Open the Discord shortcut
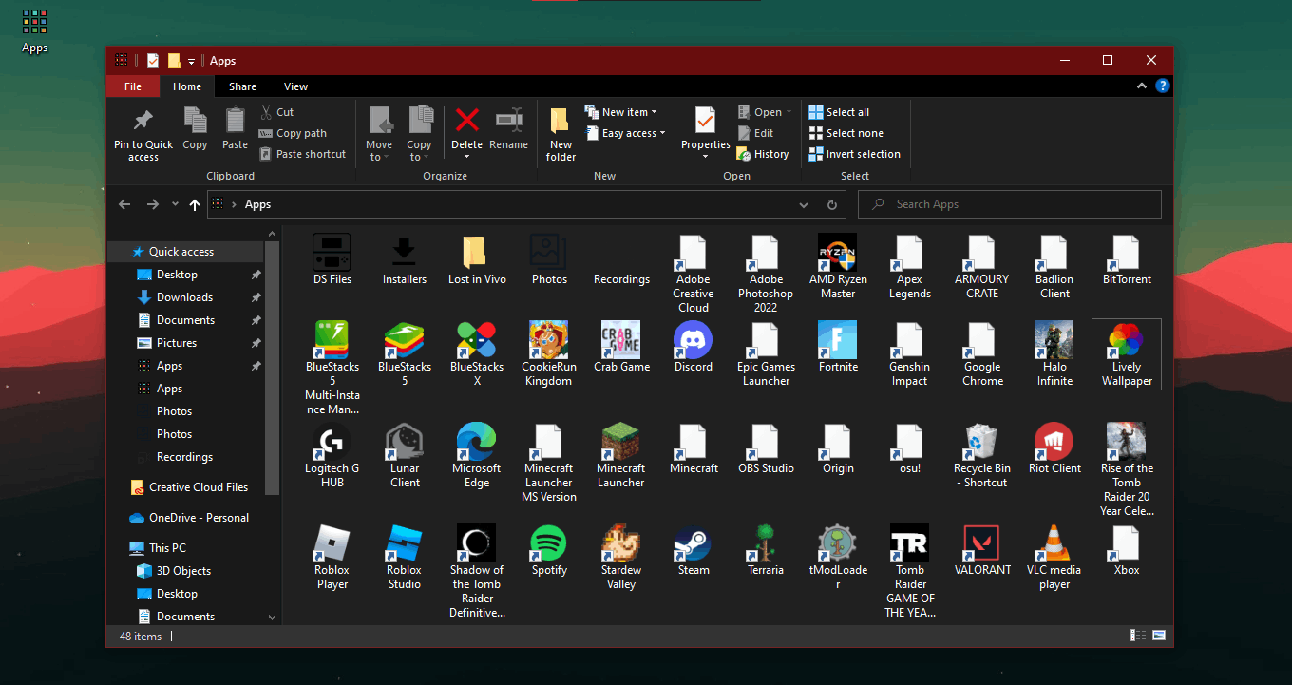Image resolution: width=1292 pixels, height=685 pixels. click(x=693, y=341)
